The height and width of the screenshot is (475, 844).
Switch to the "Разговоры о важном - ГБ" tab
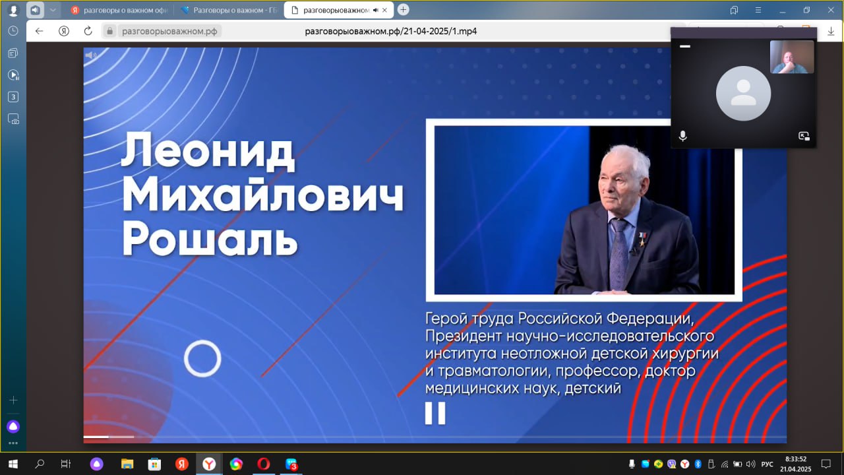coord(229,10)
